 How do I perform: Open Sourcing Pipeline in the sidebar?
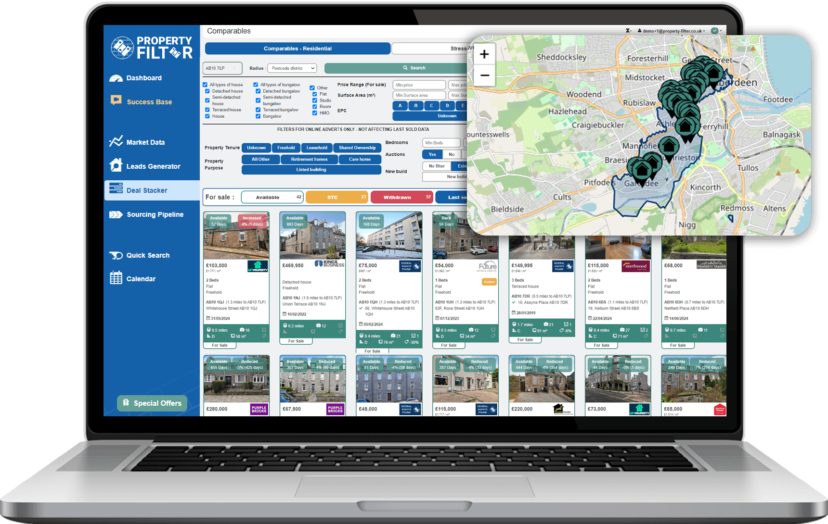coord(146,214)
